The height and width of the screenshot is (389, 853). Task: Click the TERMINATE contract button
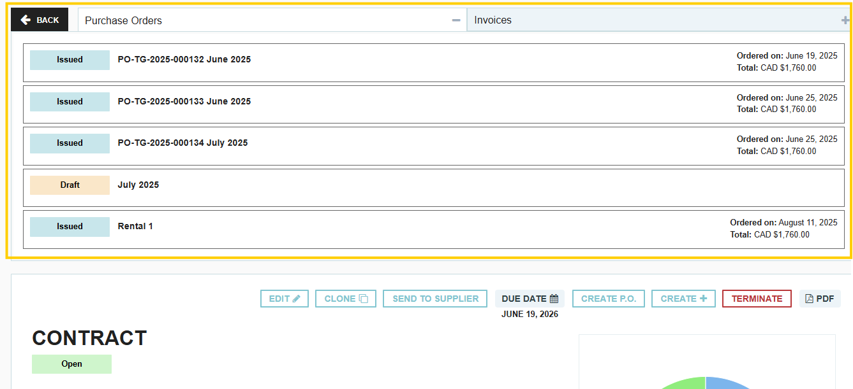(x=757, y=299)
